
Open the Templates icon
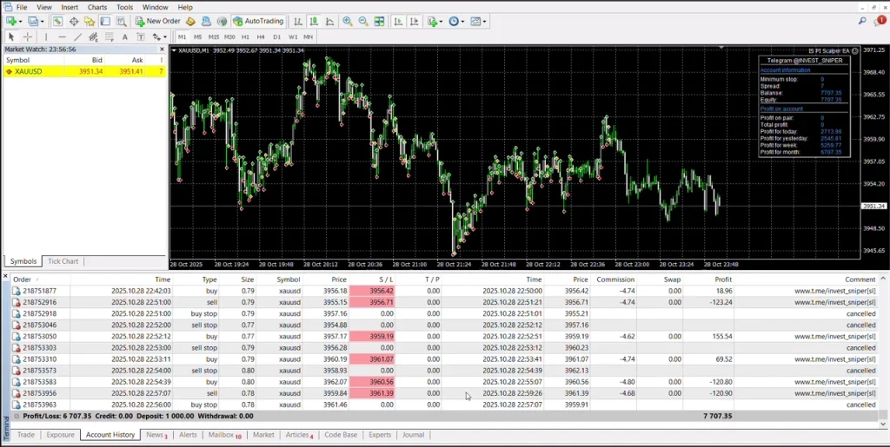click(x=475, y=21)
